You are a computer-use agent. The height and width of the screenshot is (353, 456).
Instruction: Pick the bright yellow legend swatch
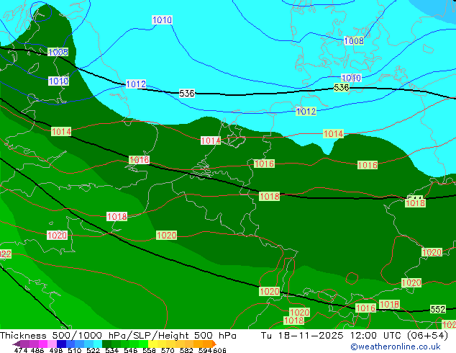pyautogui.click(x=152, y=344)
